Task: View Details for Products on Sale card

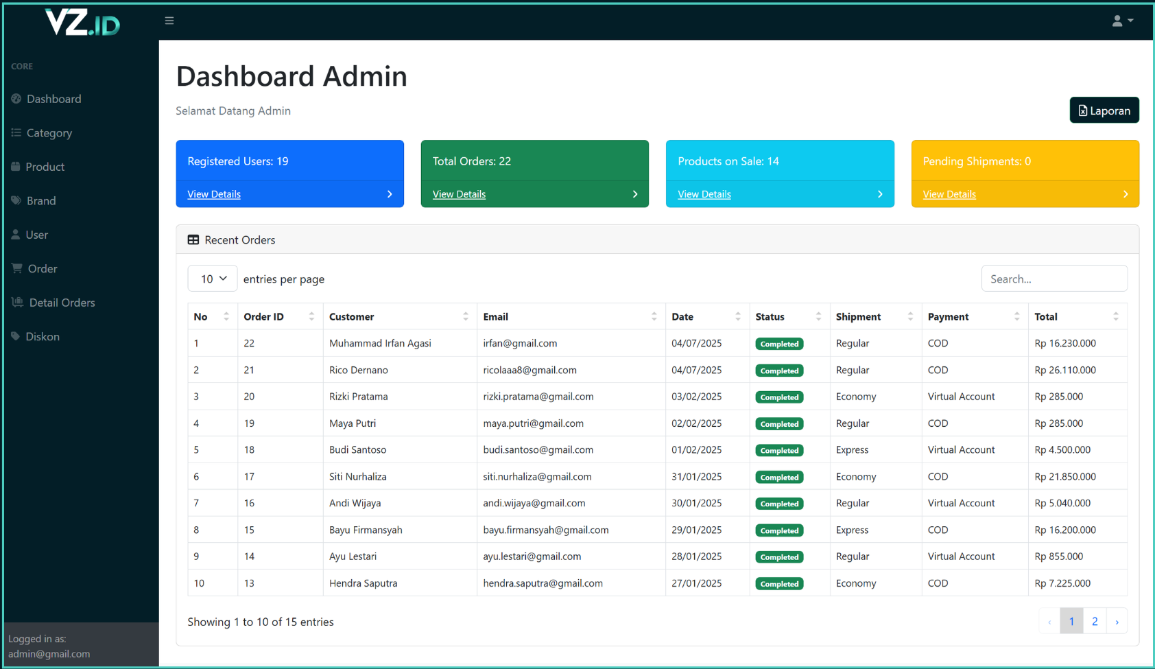Action: [x=704, y=194]
